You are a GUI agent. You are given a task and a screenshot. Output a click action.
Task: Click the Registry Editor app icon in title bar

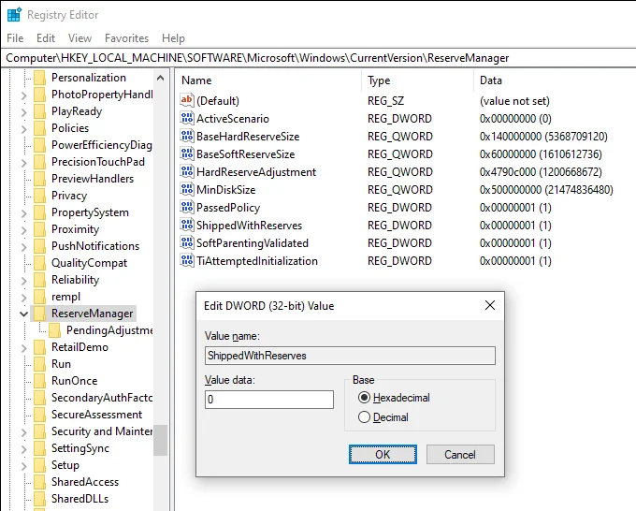(14, 15)
